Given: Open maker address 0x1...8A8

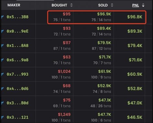Looking at the screenshot, I should (18, 46).
